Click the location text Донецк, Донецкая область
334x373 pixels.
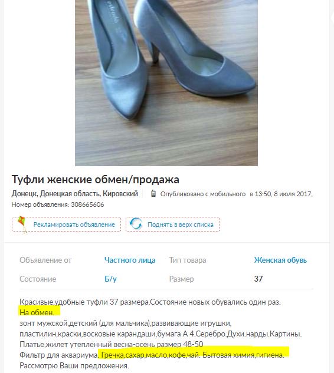[56, 194]
